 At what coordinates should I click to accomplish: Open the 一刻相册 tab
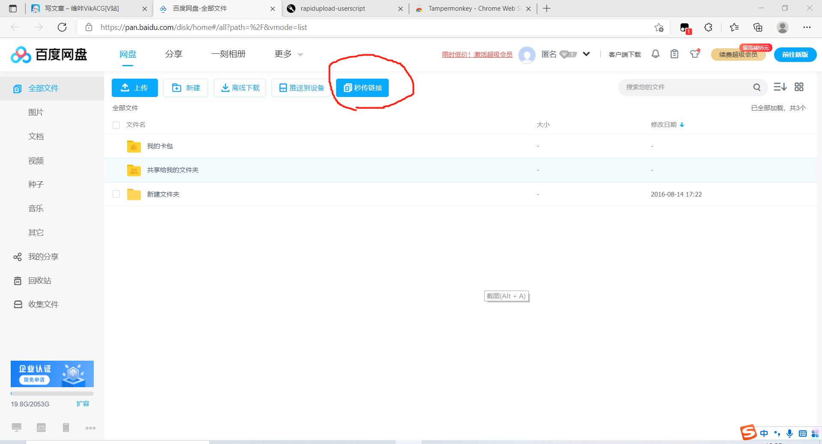click(x=228, y=54)
